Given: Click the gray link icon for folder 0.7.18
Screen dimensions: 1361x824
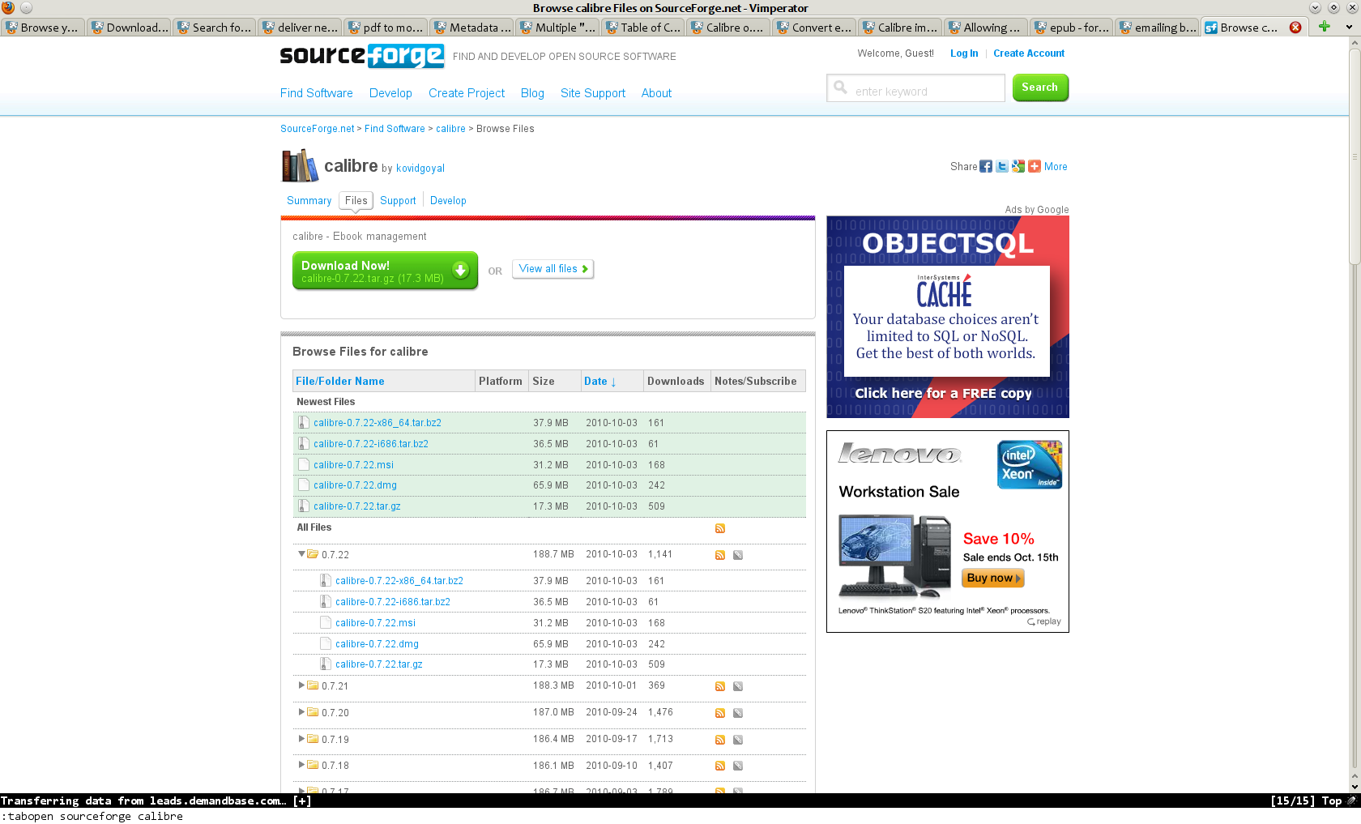Looking at the screenshot, I should 738,766.
